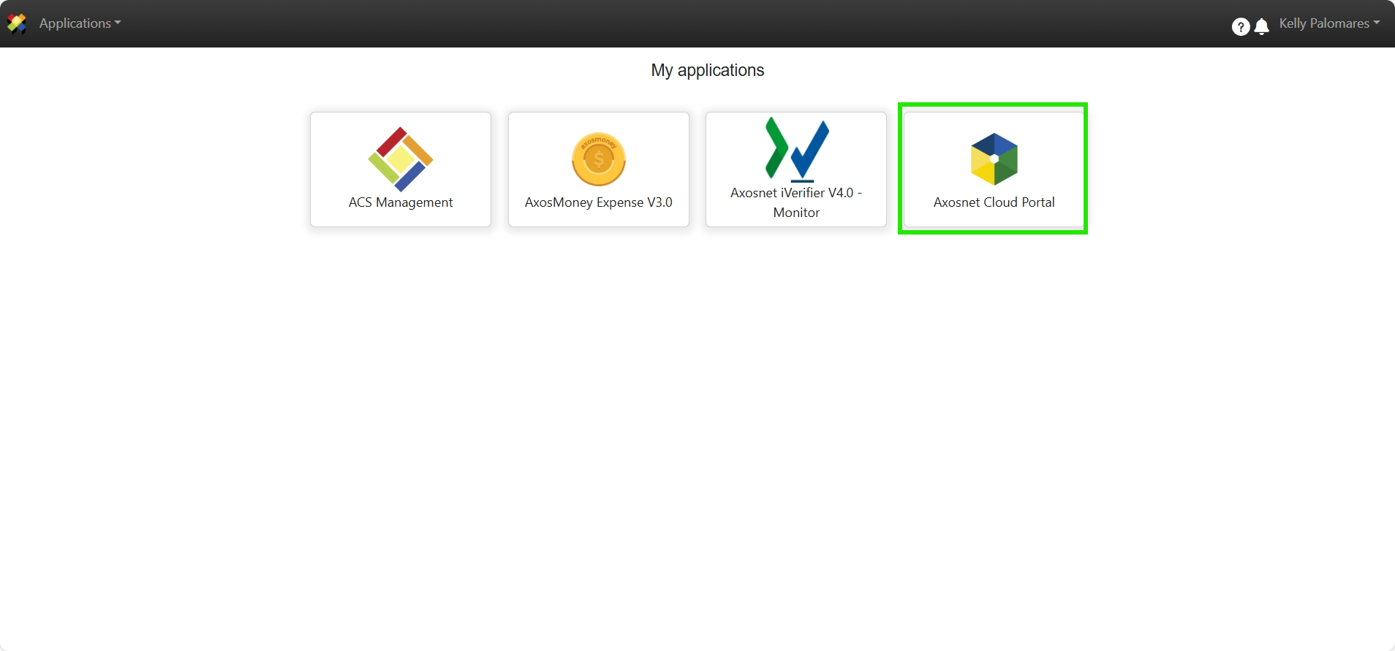Click the Axosnet iVerifier V4.0 - Monitor label

click(796, 202)
